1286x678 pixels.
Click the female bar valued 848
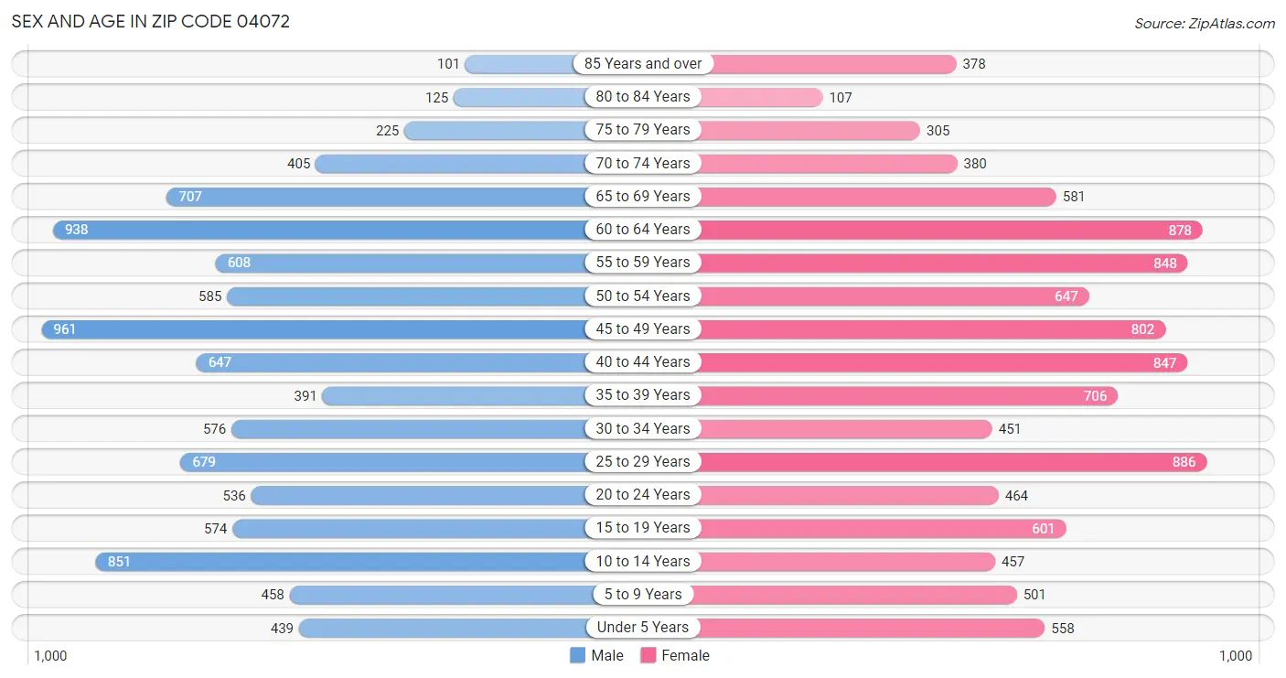[x=942, y=263]
